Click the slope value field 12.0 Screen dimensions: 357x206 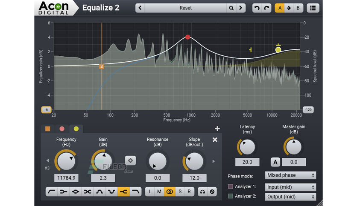[194, 178]
